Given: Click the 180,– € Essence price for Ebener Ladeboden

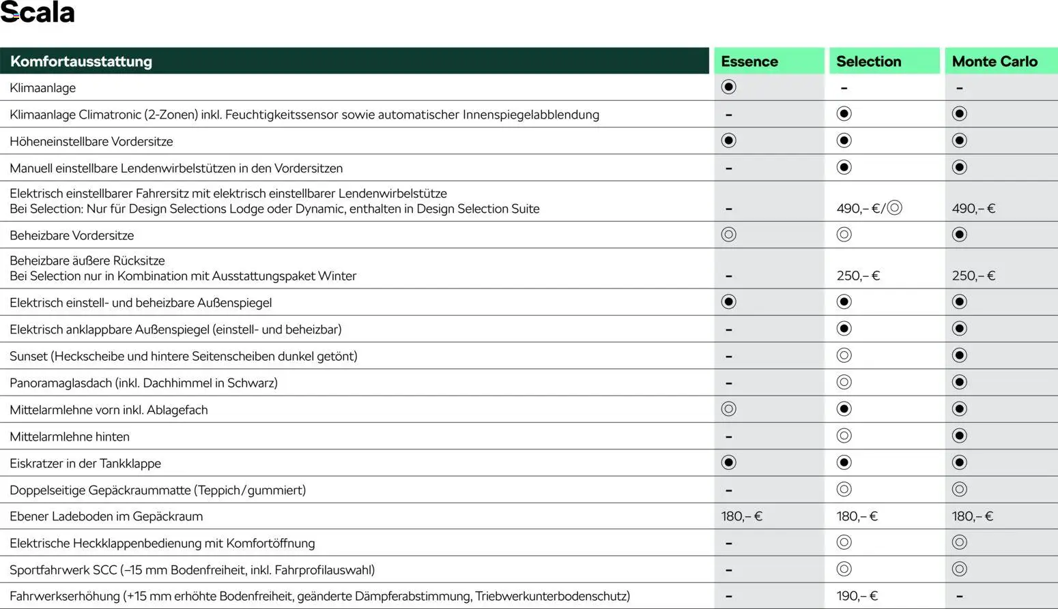Looking at the screenshot, I should pos(741,516).
